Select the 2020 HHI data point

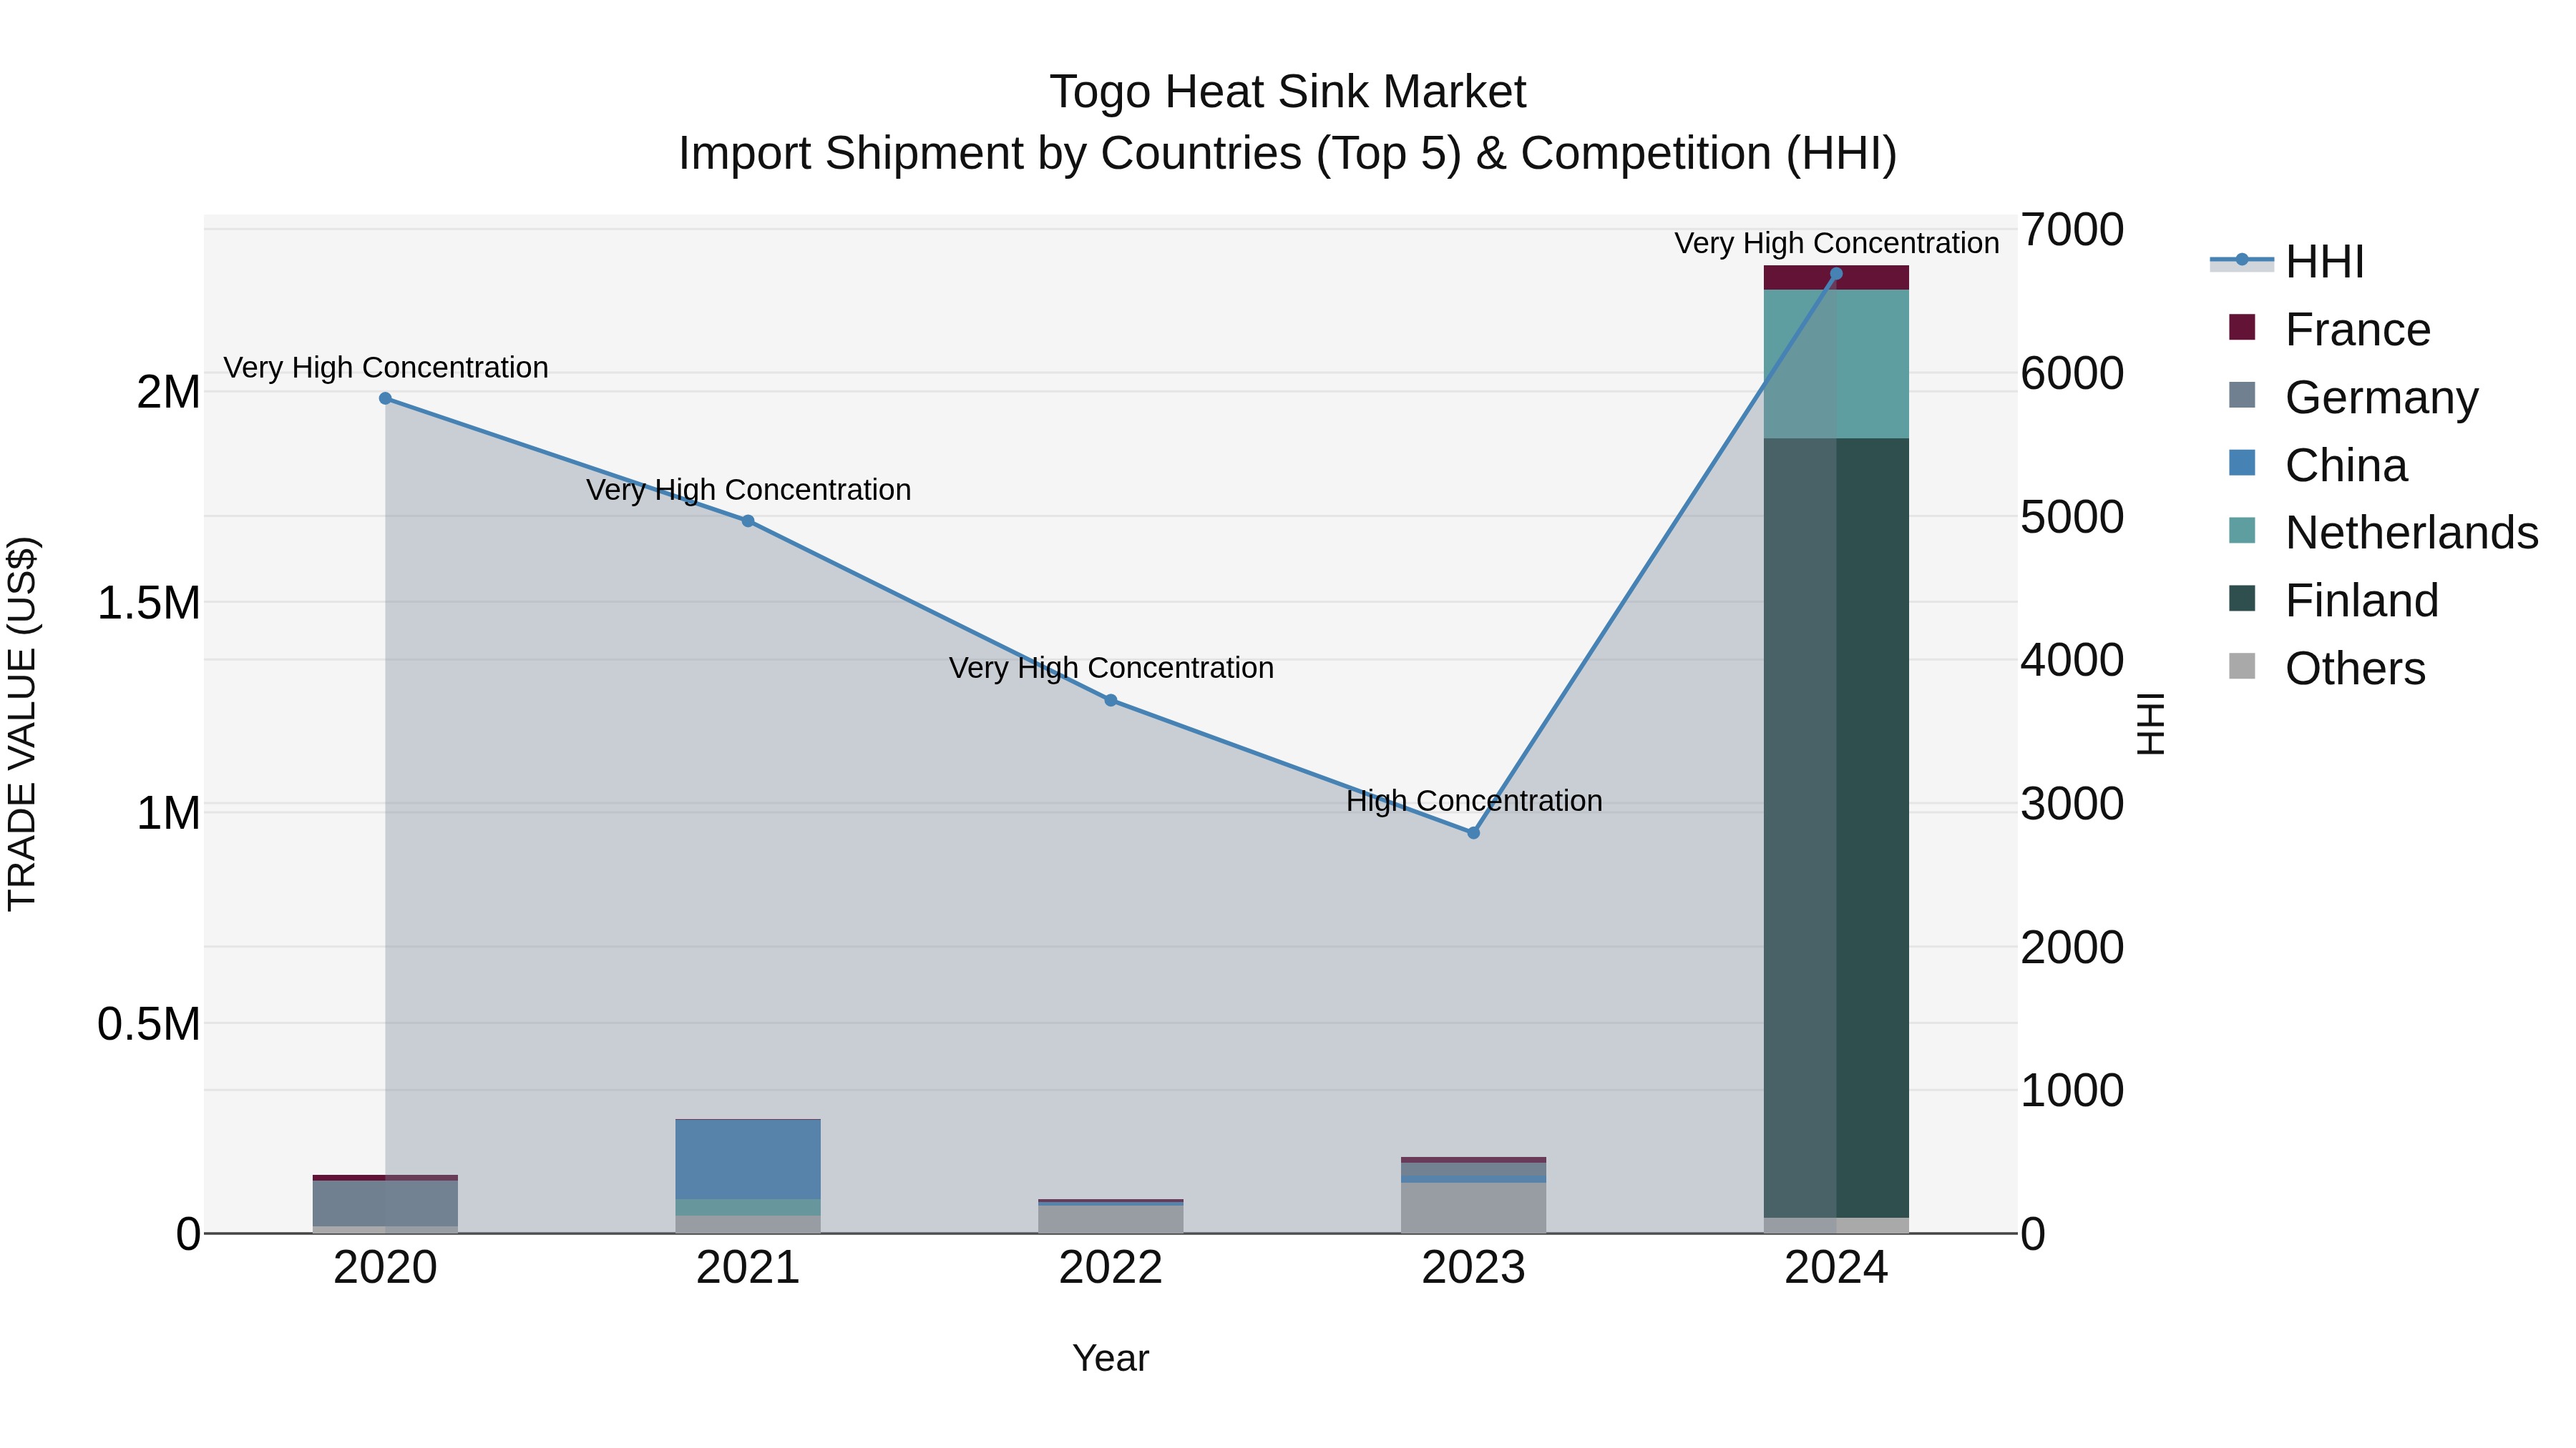click(385, 399)
